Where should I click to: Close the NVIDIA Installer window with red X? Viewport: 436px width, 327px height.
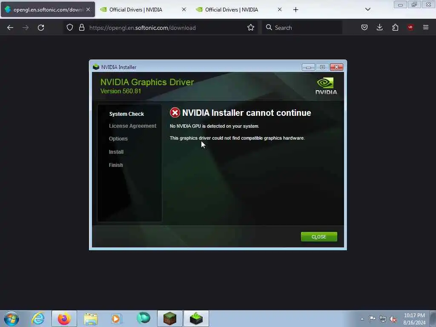click(x=336, y=67)
